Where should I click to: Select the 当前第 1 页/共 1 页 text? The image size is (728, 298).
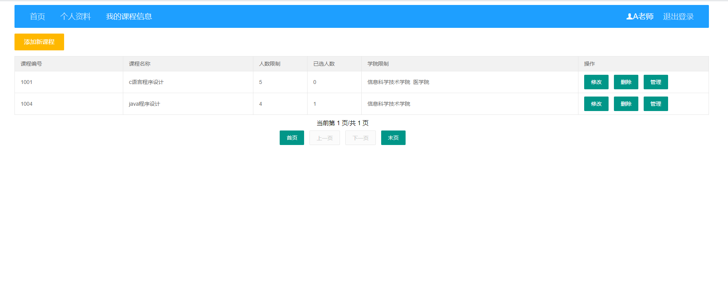coord(343,123)
